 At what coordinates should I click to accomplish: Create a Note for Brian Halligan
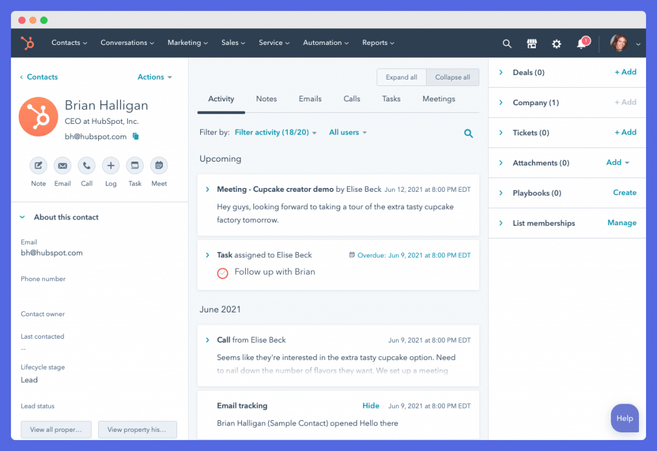click(x=38, y=166)
